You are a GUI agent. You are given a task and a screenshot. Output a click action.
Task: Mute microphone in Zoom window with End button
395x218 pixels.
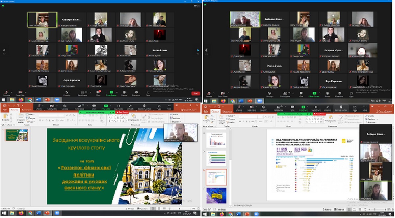pos(6,93)
